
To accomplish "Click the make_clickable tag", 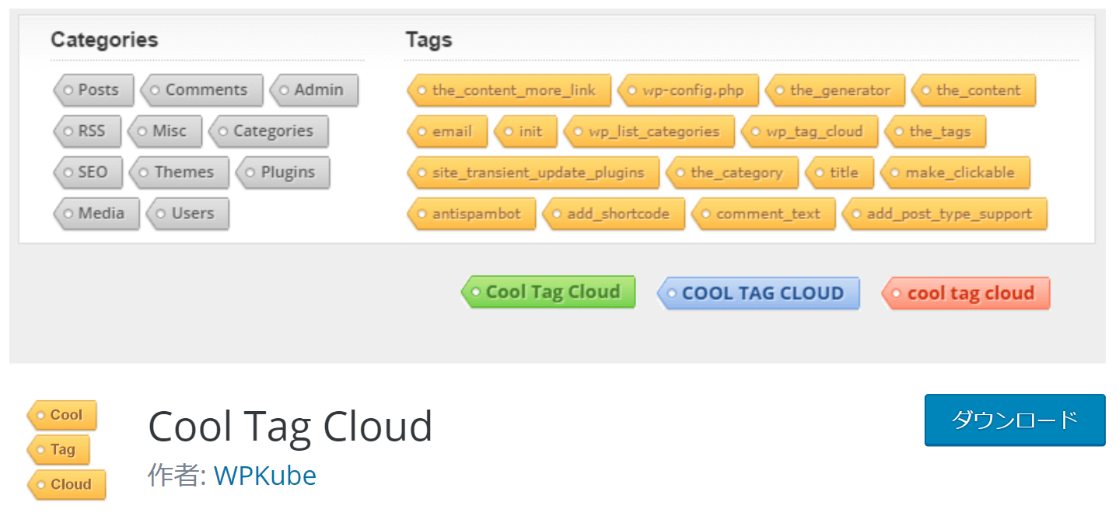I will [x=956, y=173].
